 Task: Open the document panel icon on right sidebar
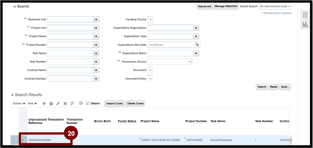tap(305, 15)
